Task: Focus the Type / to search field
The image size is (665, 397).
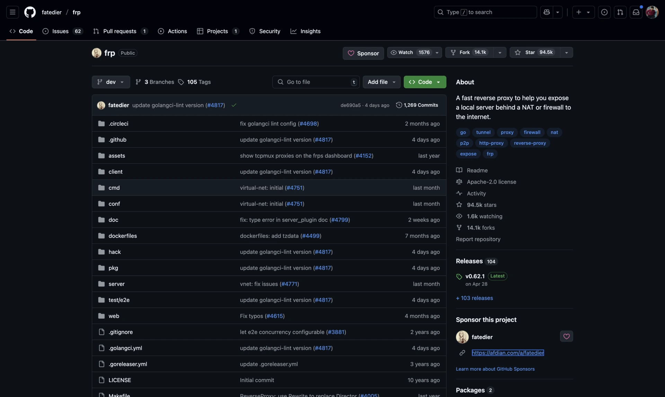Action: [485, 12]
